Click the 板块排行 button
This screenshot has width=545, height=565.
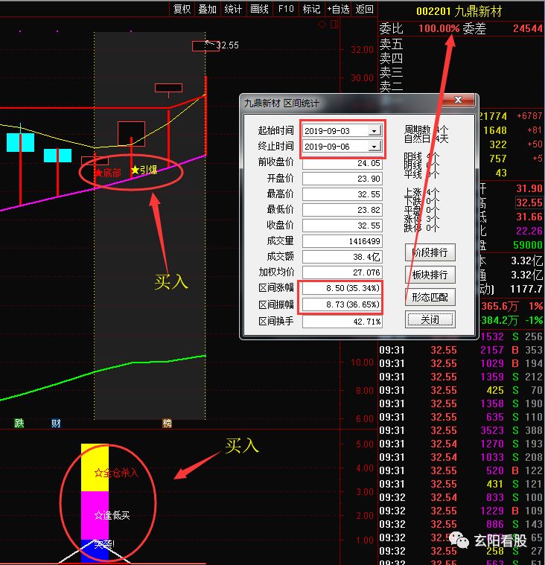(430, 275)
